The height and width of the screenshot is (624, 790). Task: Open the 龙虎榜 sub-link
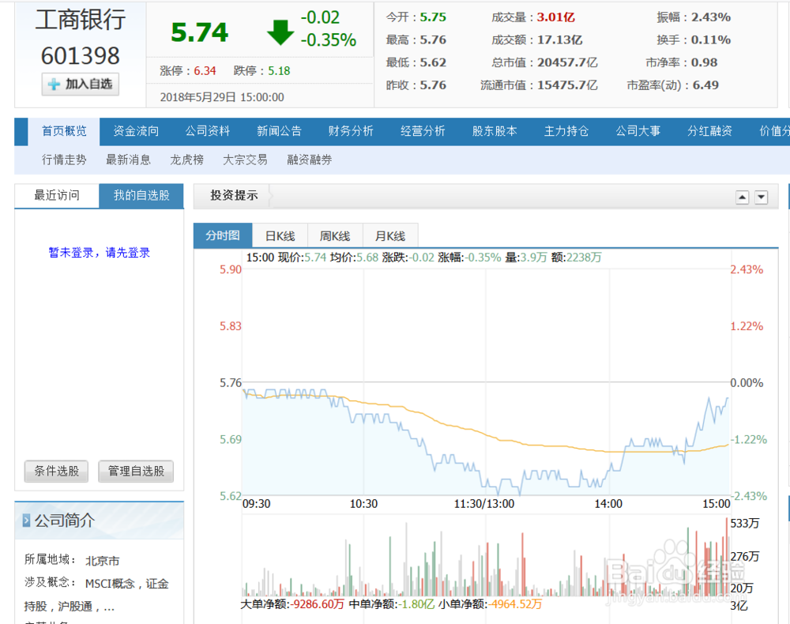187,160
